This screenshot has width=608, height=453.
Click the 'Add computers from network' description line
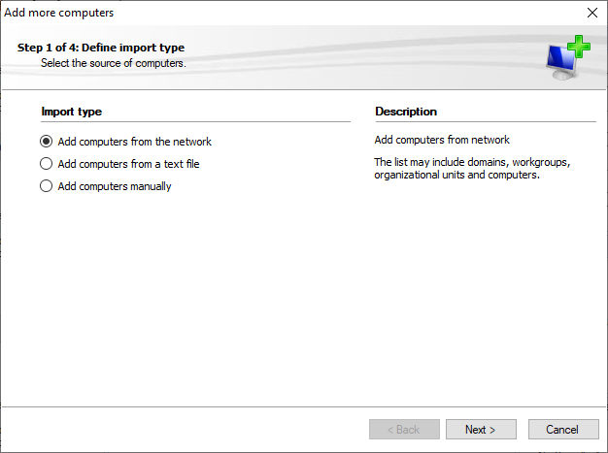point(442,140)
